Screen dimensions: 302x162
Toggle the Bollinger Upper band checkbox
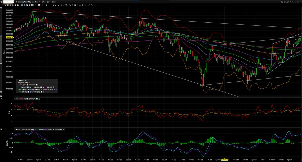point(27,85)
